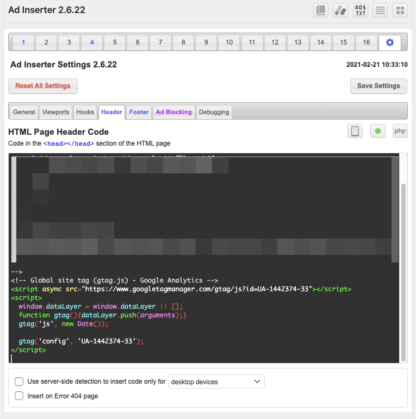
Task: Open the Hooks tab
Action: [x=85, y=112]
